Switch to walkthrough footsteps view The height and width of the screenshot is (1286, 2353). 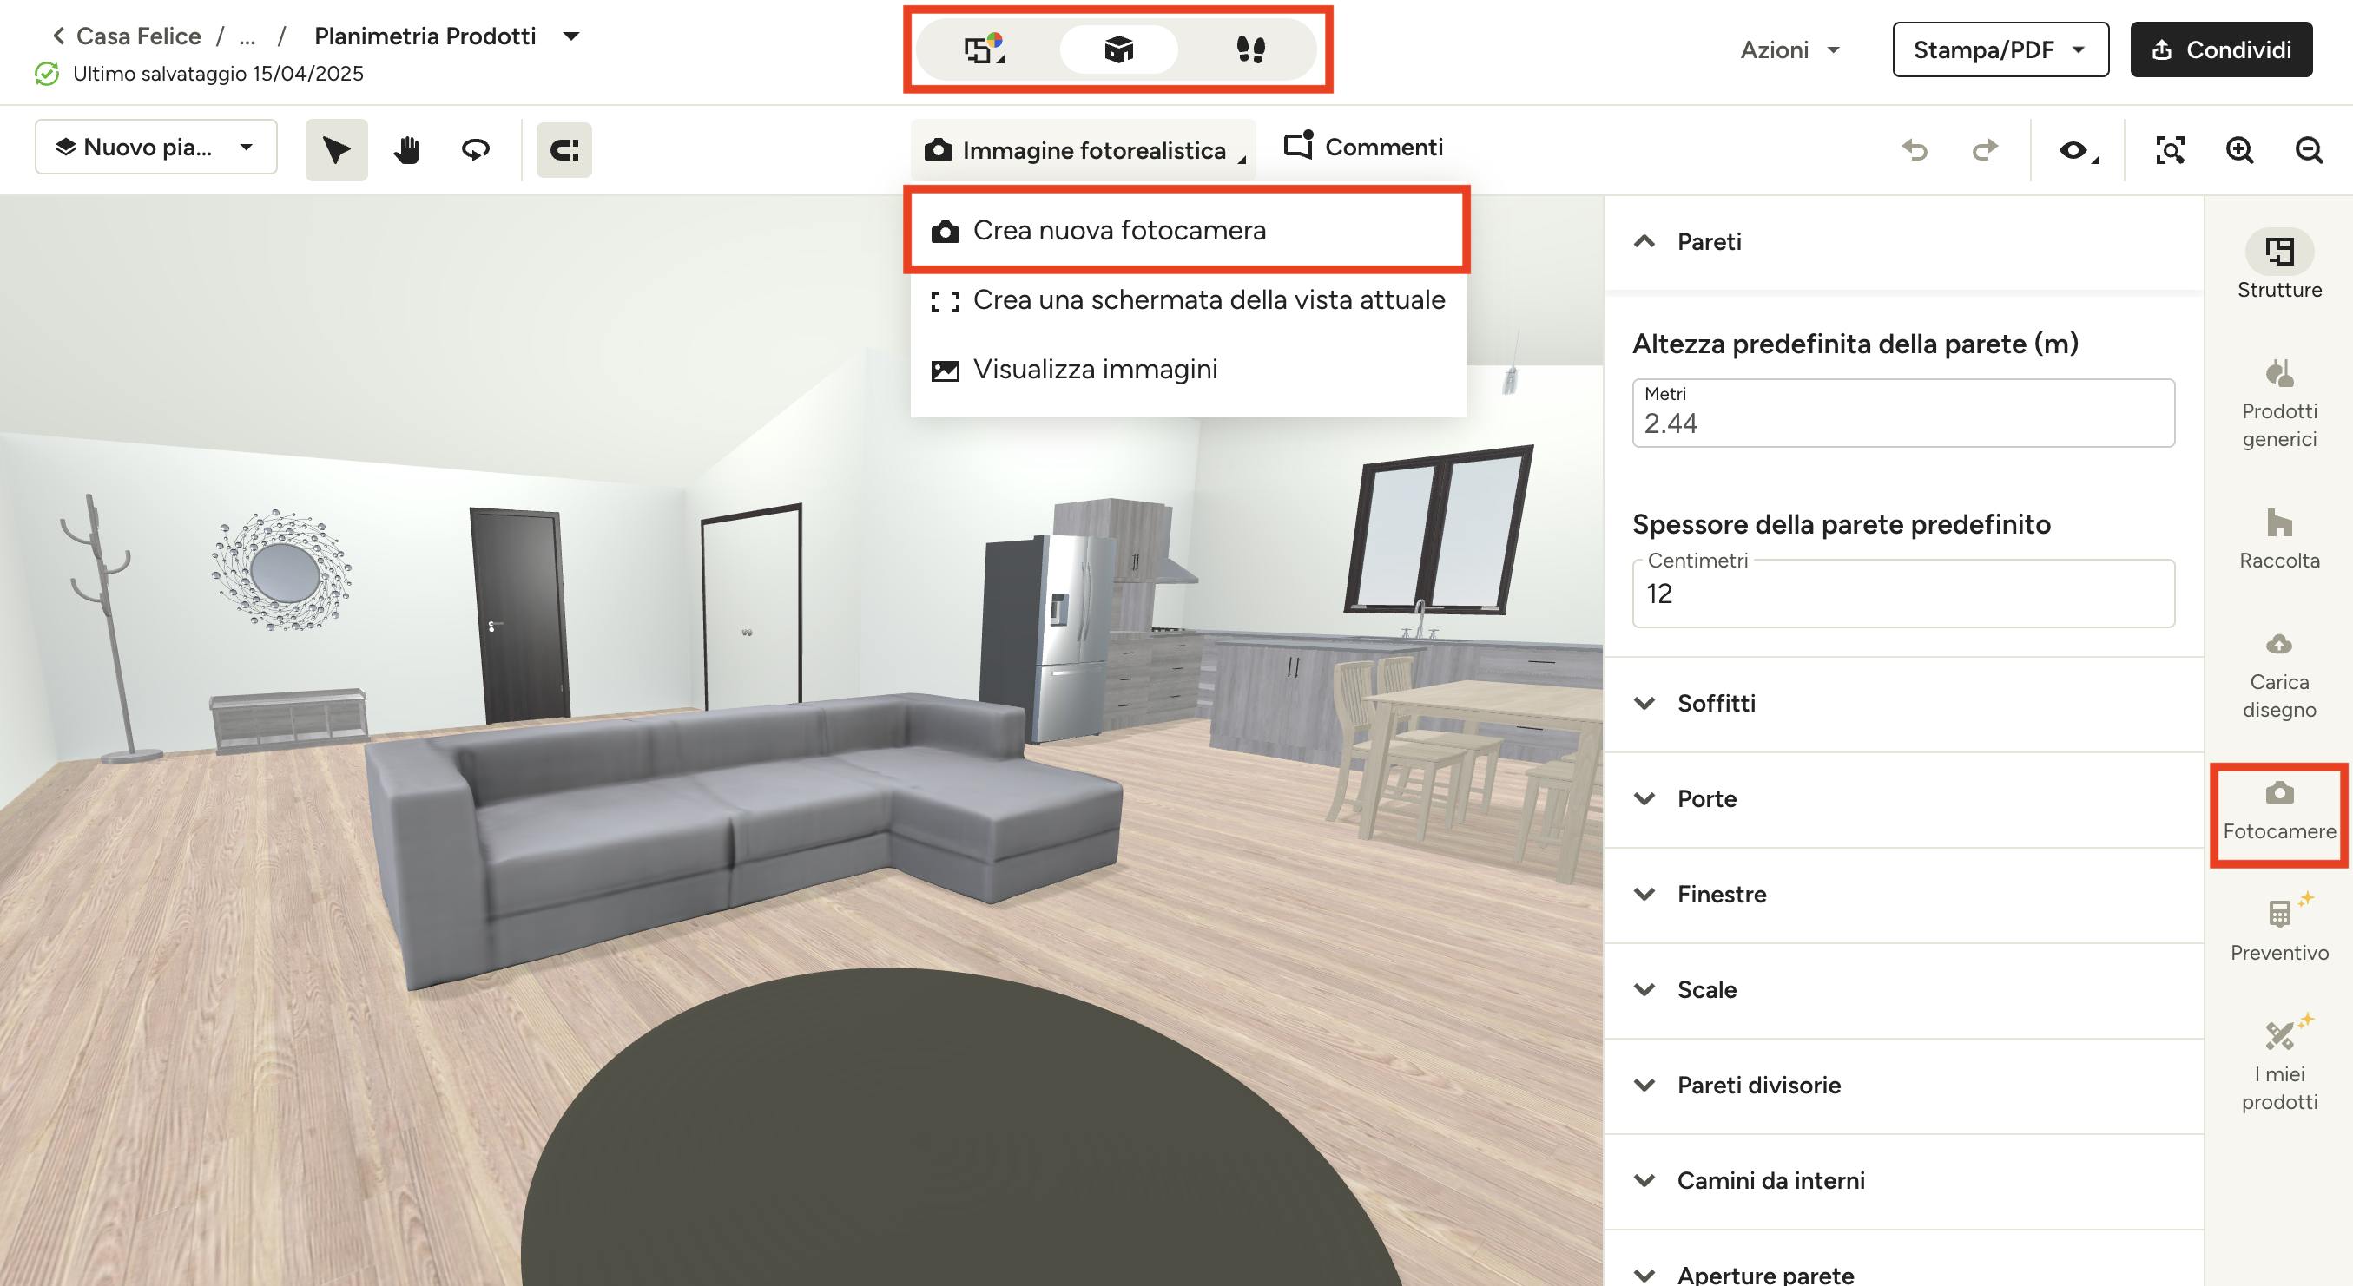point(1249,49)
